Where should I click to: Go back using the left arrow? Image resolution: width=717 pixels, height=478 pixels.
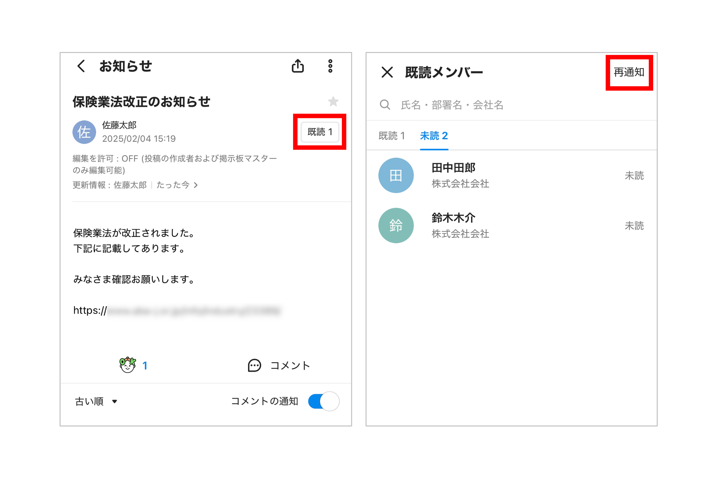(81, 66)
